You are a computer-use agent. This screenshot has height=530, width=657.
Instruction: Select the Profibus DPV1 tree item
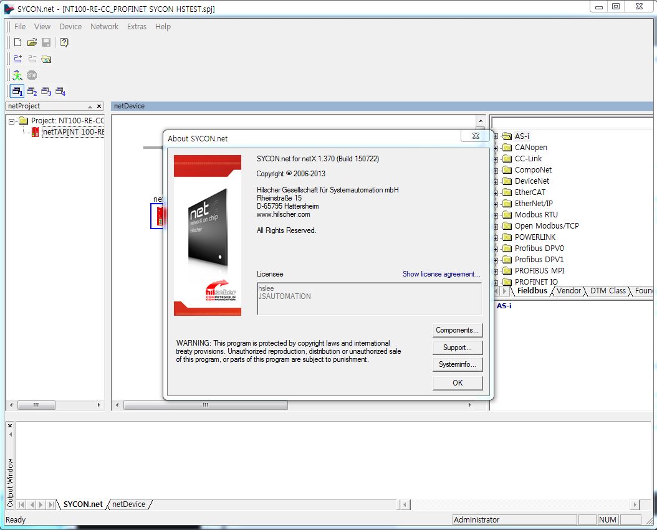point(539,260)
